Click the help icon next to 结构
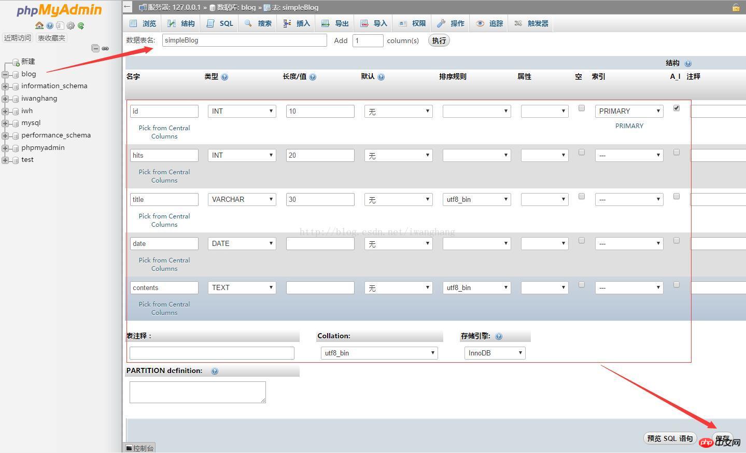 [x=688, y=63]
